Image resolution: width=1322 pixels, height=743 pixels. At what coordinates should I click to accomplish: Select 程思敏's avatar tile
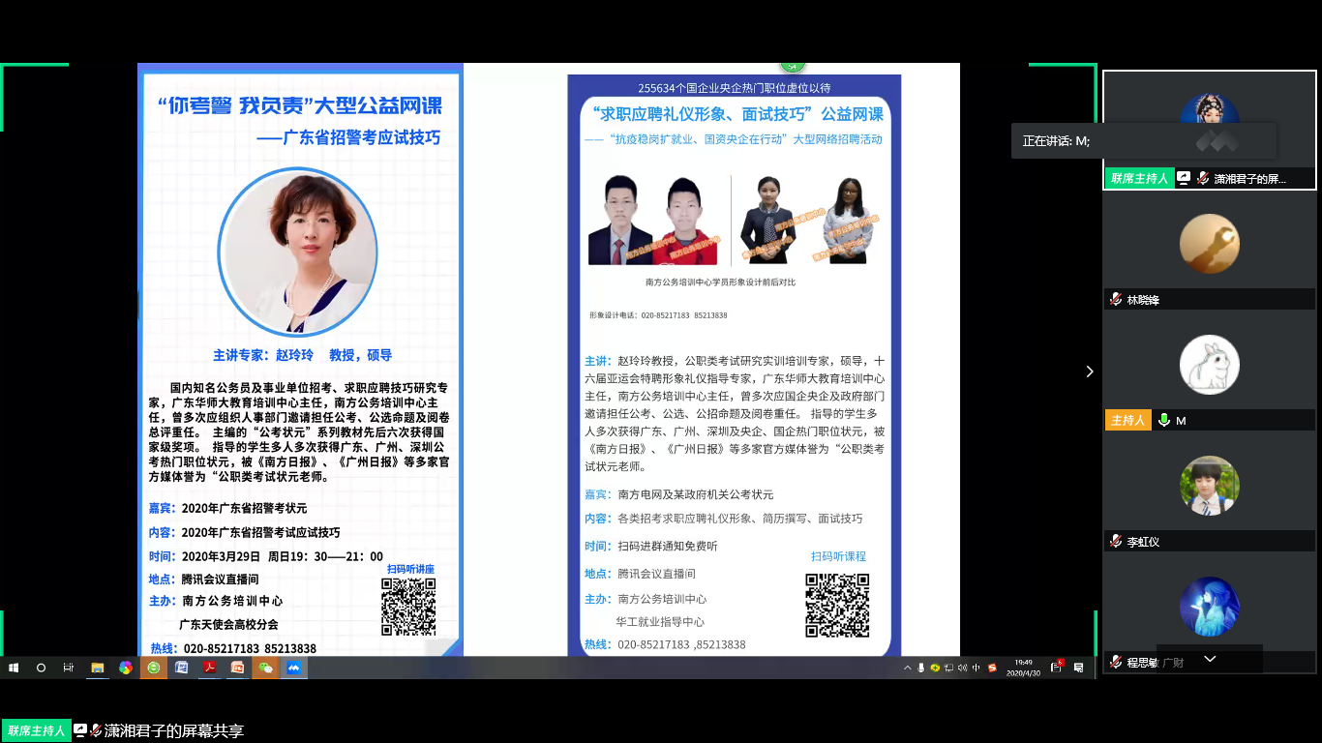[x=1210, y=607]
